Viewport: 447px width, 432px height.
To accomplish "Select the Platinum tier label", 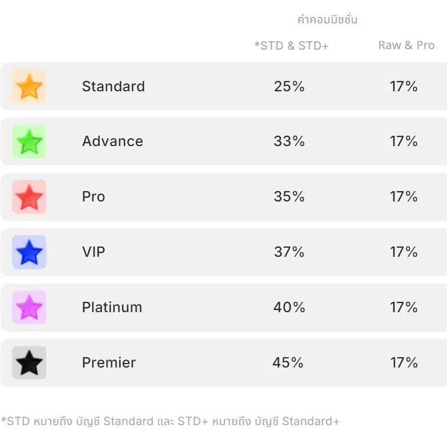I will [x=112, y=307].
